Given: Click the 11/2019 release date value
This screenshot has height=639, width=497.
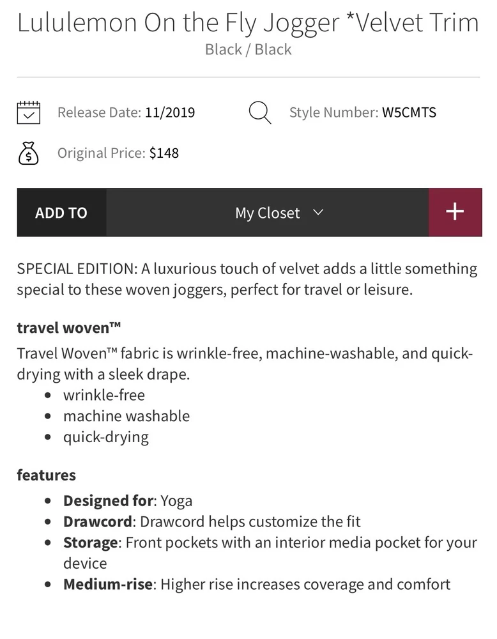Looking at the screenshot, I should (x=170, y=112).
